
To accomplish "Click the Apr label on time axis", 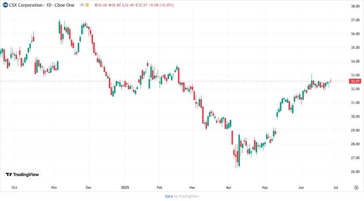I will [x=229, y=187].
